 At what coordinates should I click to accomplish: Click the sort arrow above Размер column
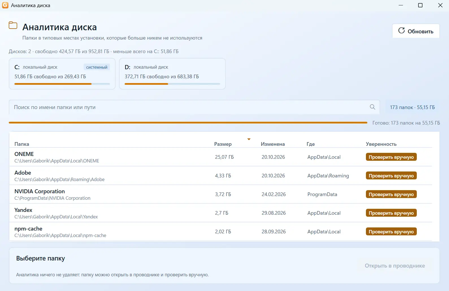coord(249,139)
